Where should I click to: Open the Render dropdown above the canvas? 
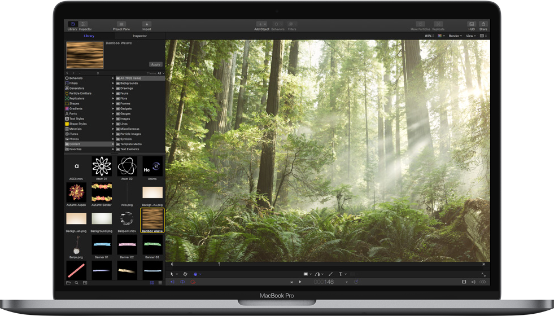455,36
